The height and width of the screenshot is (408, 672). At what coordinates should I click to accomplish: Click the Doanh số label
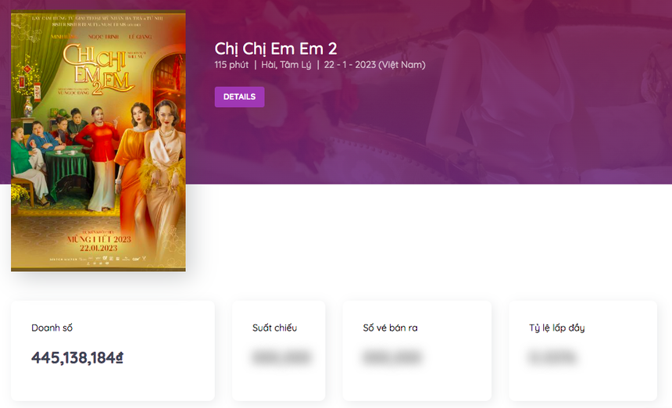tap(52, 327)
